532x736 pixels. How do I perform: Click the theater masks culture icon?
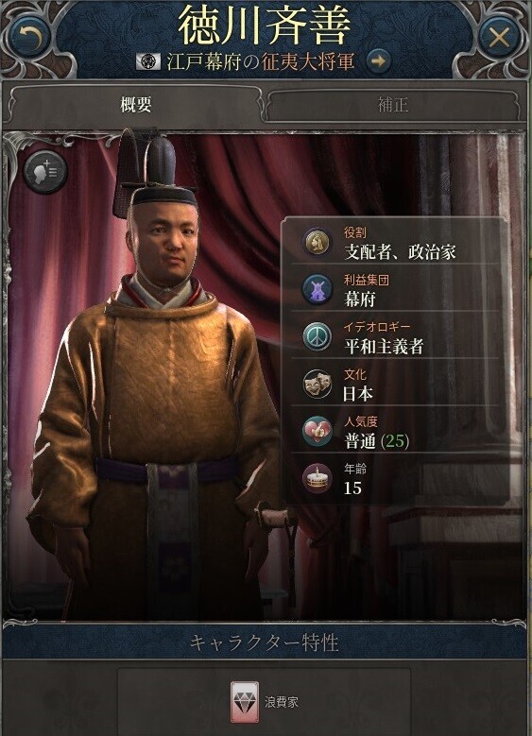point(317,384)
